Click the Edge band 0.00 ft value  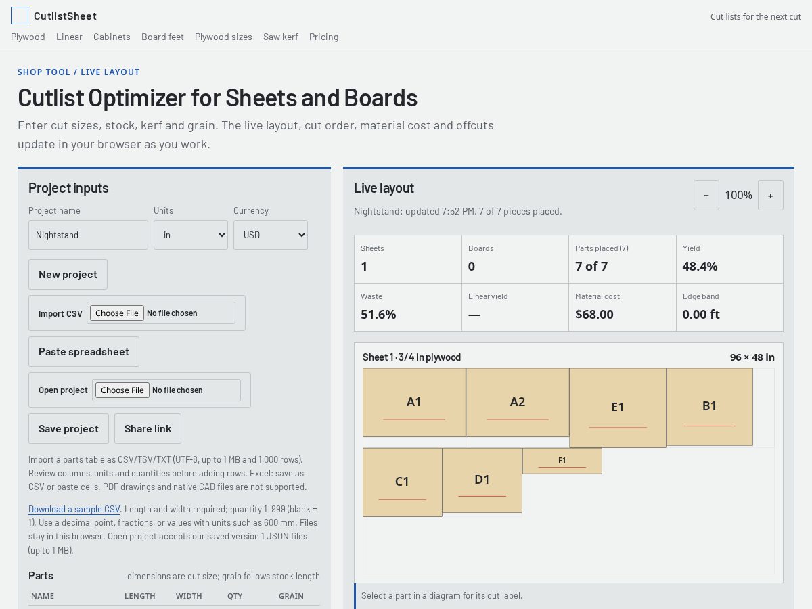pos(701,314)
